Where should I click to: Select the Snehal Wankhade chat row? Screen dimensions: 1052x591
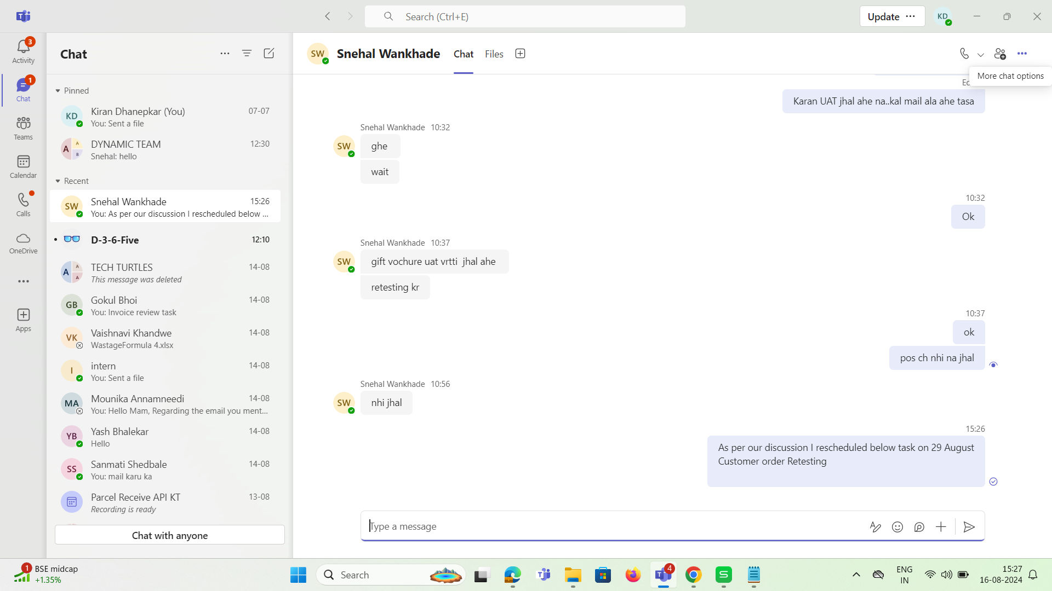pyautogui.click(x=165, y=206)
